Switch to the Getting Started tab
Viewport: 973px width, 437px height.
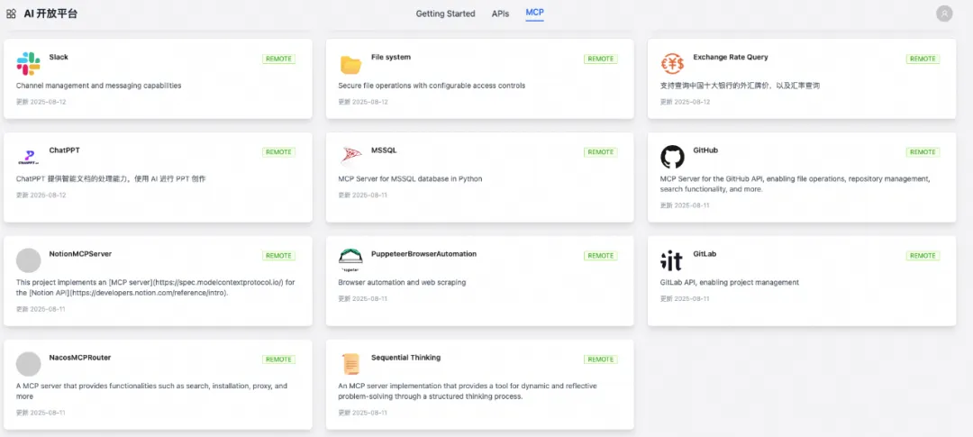(446, 14)
